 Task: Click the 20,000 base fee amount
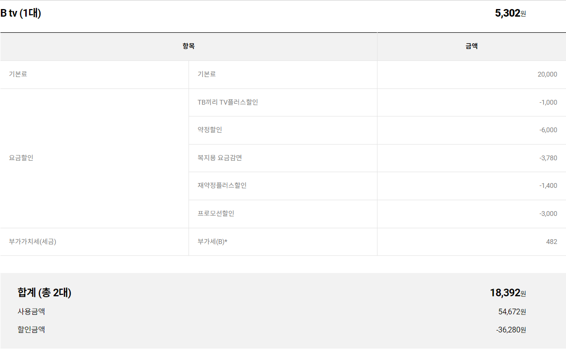click(x=547, y=74)
